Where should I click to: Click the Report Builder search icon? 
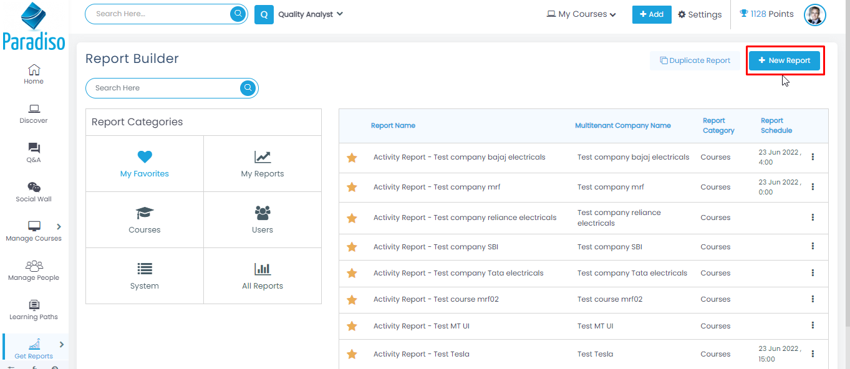click(x=248, y=88)
